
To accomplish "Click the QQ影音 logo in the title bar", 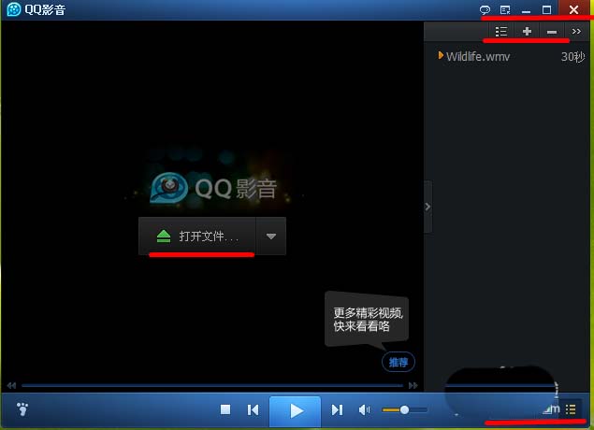I will click(14, 9).
